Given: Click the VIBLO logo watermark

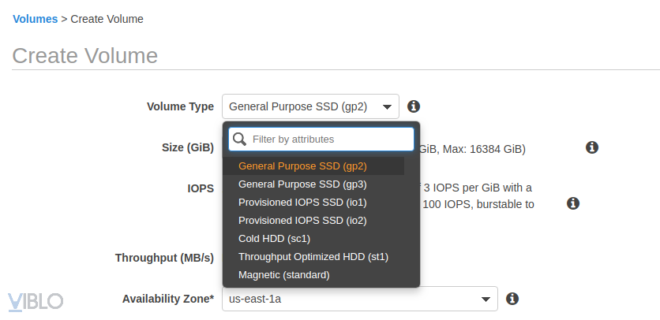Looking at the screenshot, I should click(x=36, y=301).
